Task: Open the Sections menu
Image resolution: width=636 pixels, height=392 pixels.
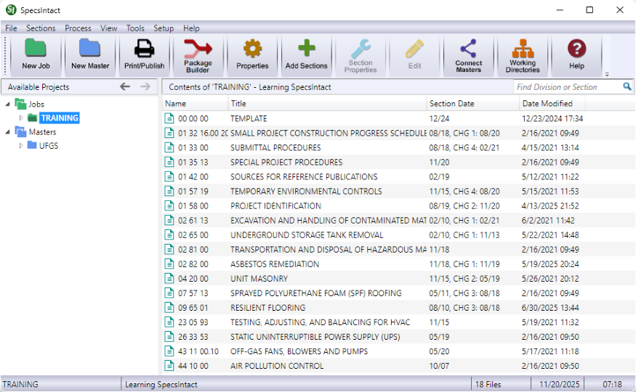Action: click(41, 28)
